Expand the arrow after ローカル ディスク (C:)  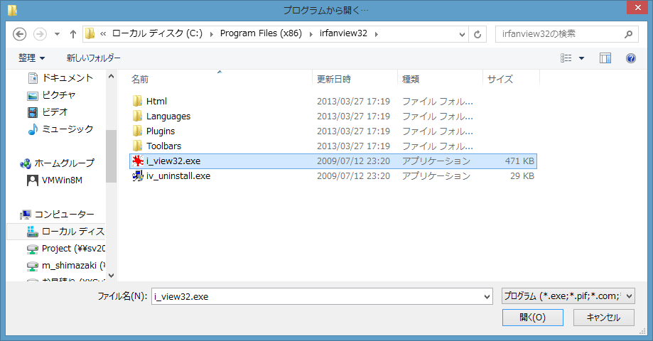(x=212, y=34)
